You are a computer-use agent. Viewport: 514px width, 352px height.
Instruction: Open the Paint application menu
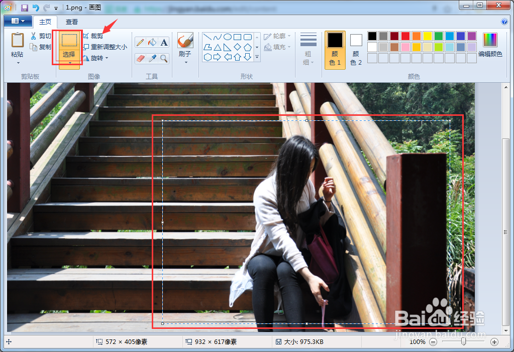point(18,21)
